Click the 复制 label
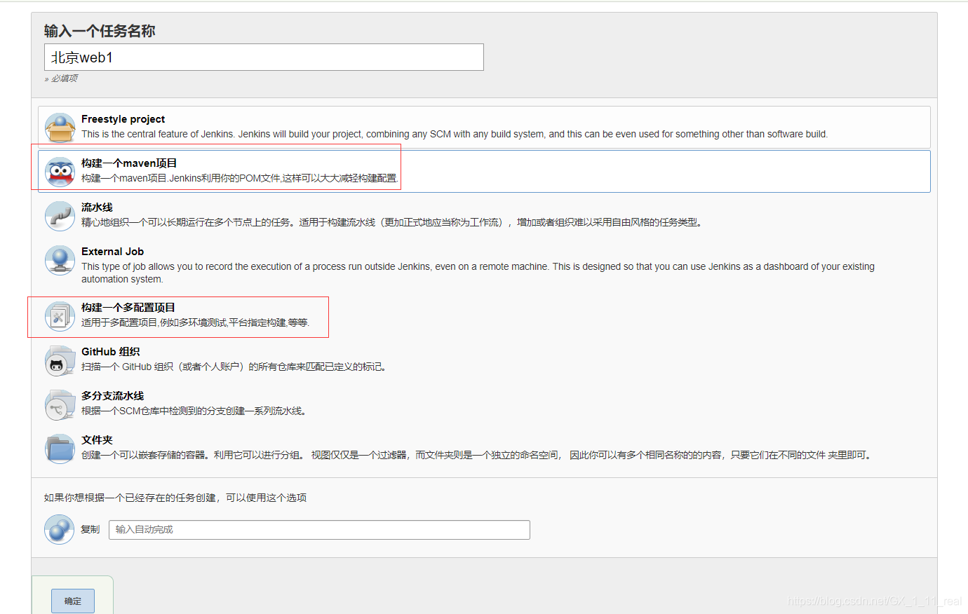 [x=90, y=529]
